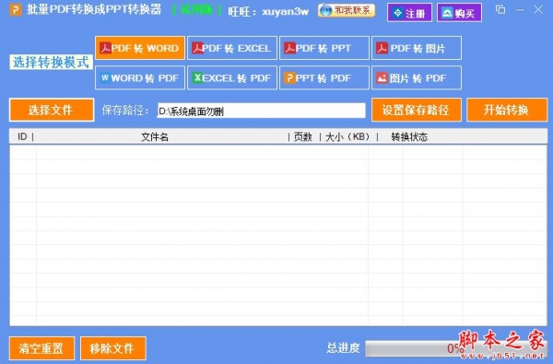Click the 大小（KB） column header
Viewport: 553px width, 364px height.
[x=347, y=136]
